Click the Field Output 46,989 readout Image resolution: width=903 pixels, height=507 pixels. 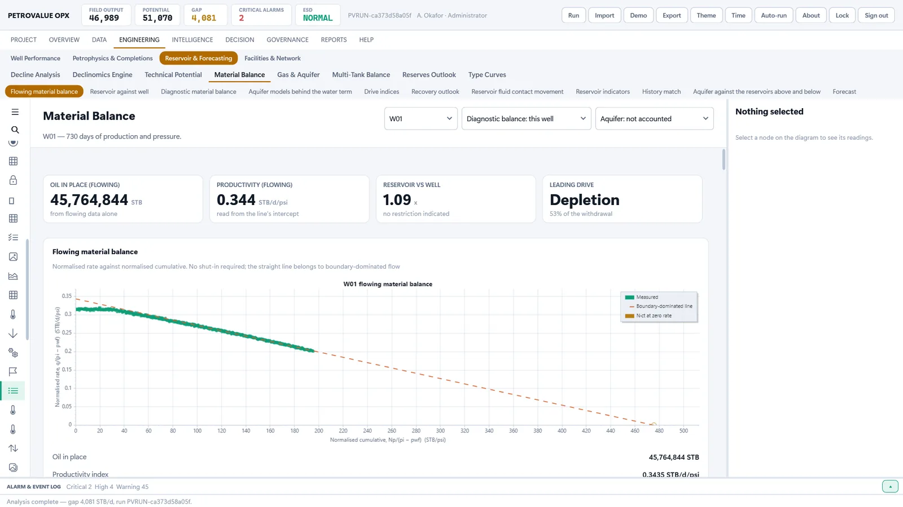pyautogui.click(x=106, y=15)
